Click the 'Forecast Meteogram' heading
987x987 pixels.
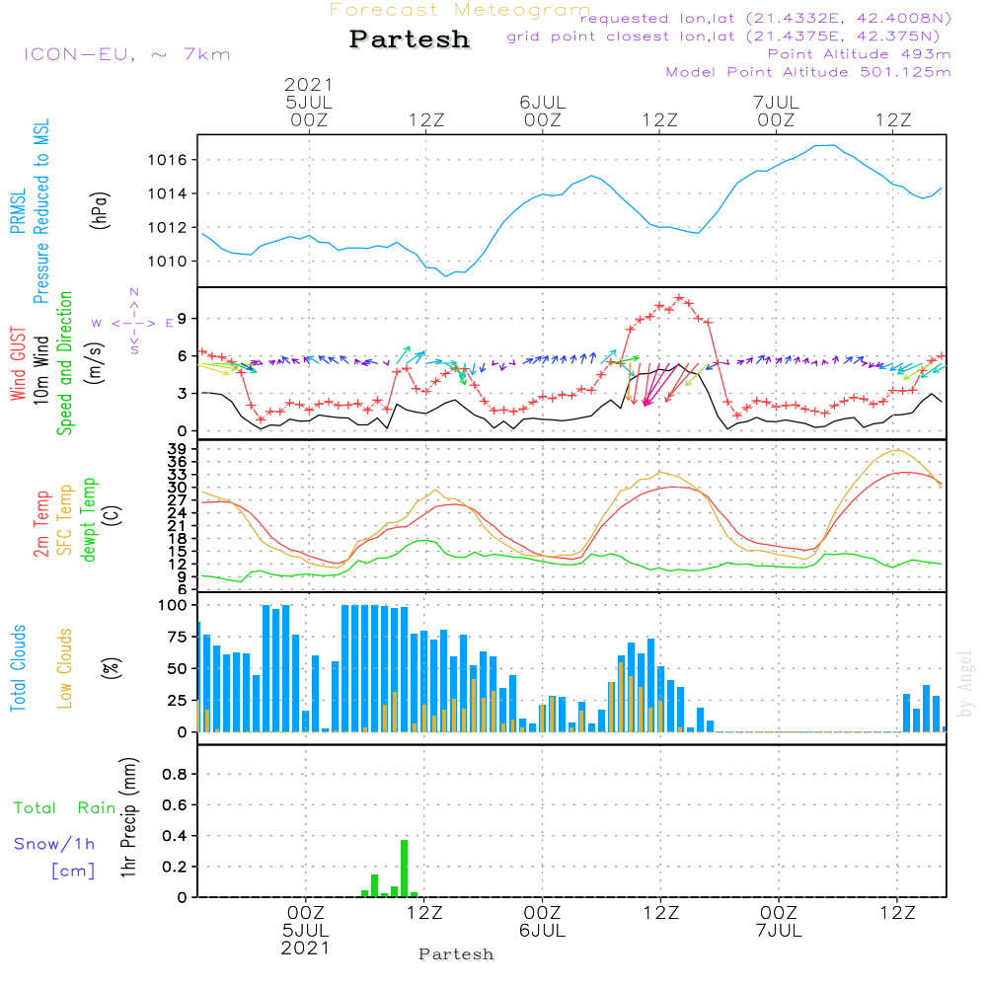[x=459, y=10]
